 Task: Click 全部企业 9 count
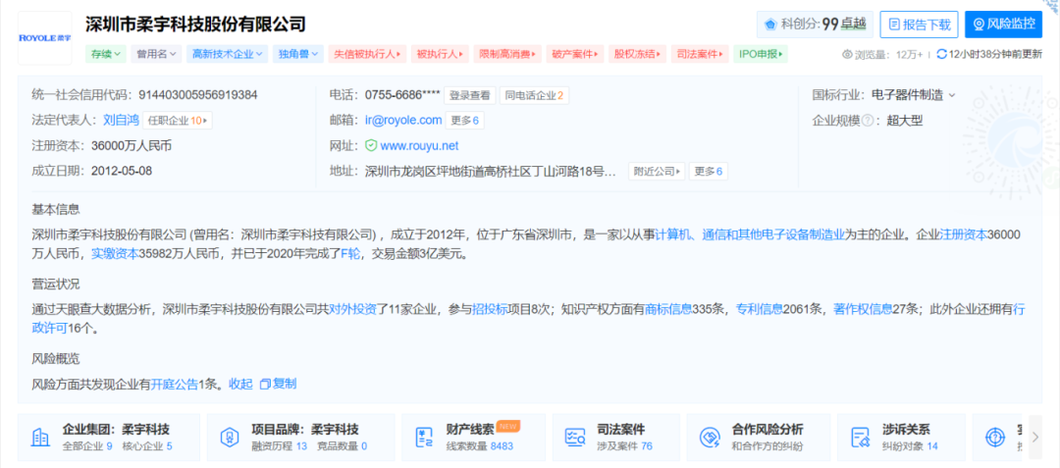(x=87, y=445)
